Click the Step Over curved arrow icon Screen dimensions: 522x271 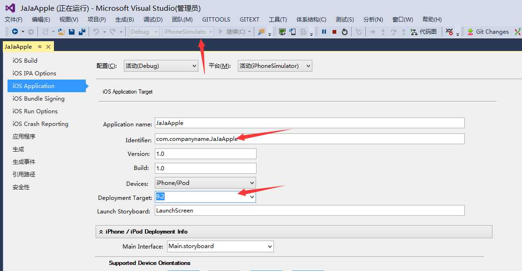393,32
